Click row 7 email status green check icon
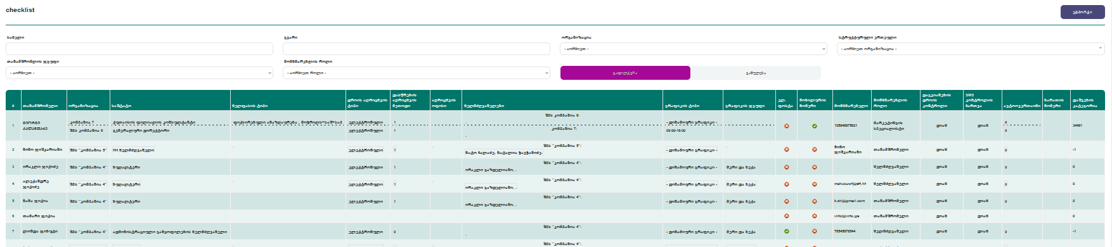Screen dimensions: 1112x247 (787, 231)
